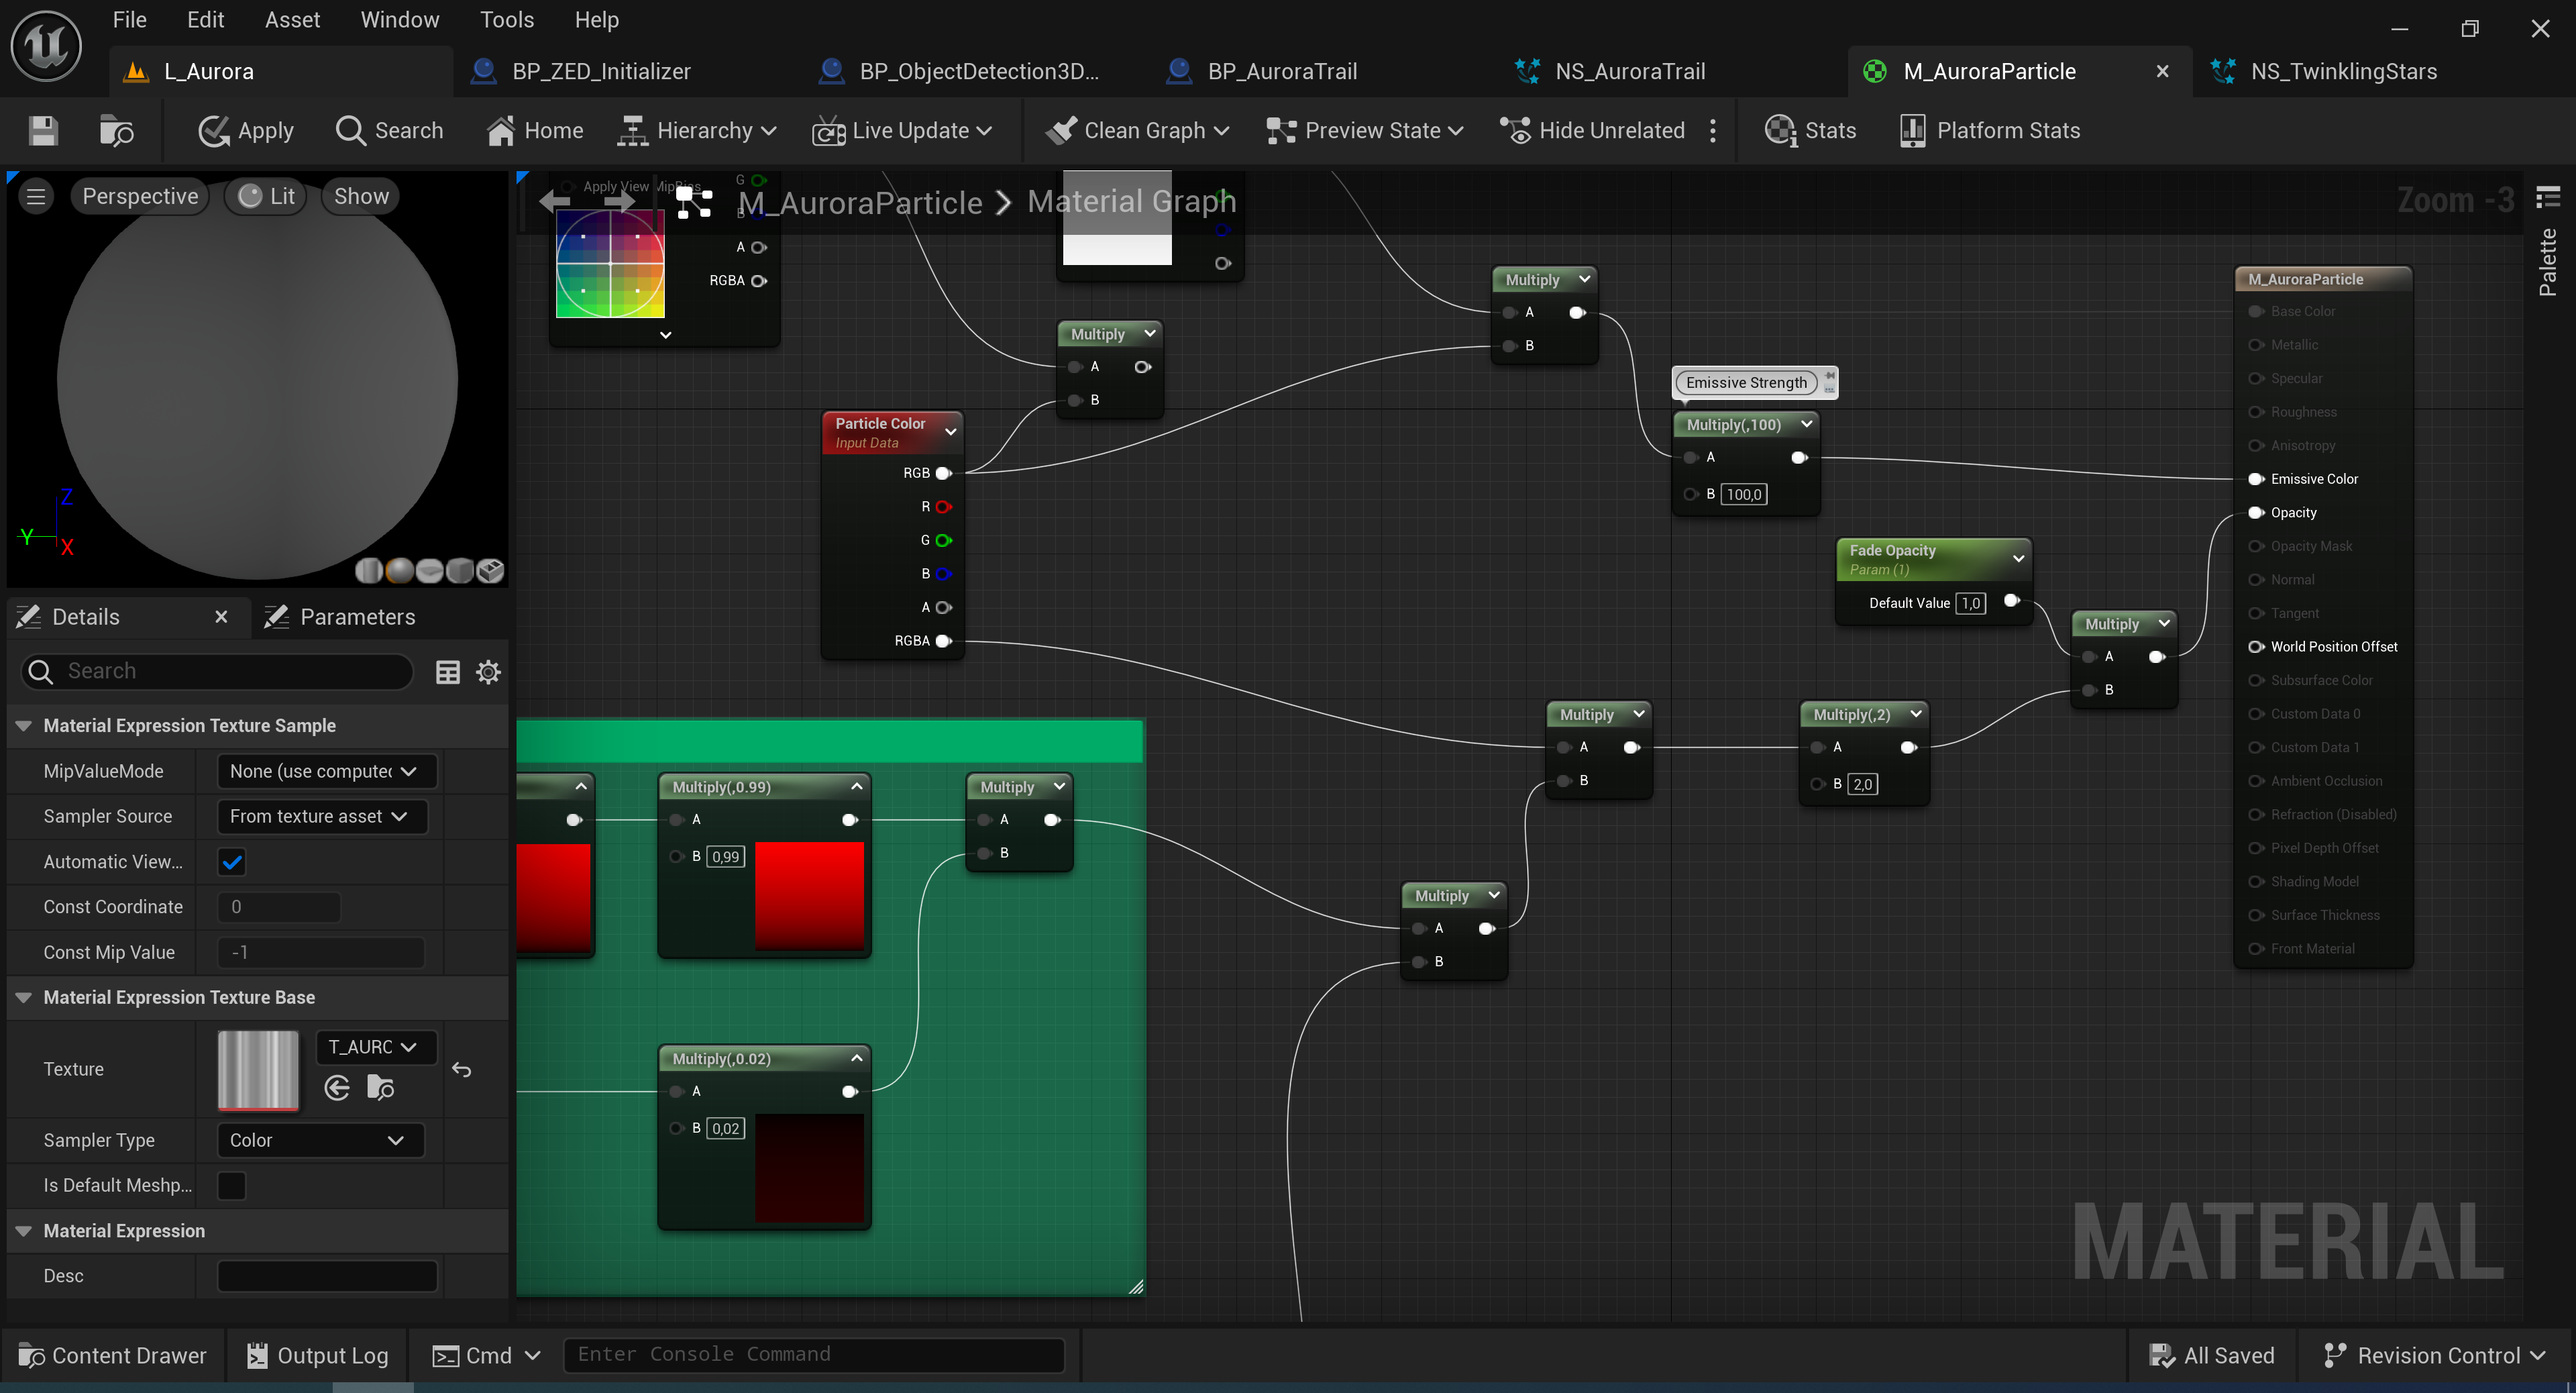Image resolution: width=2576 pixels, height=1393 pixels.
Task: Open the Details property matrix table icon
Action: tap(448, 672)
